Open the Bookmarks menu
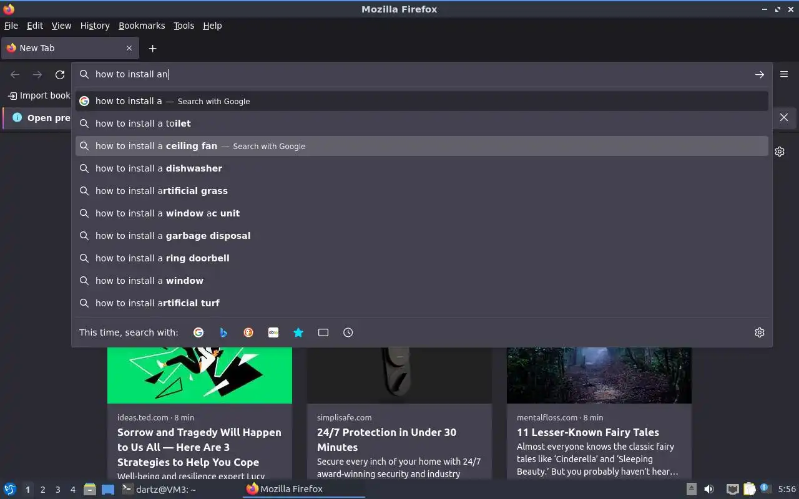This screenshot has height=499, width=799. 142,26
